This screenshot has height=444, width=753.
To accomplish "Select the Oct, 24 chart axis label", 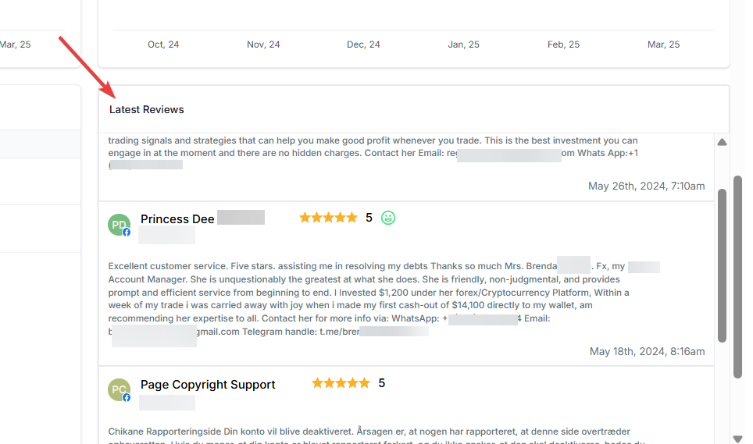I will pos(163,44).
